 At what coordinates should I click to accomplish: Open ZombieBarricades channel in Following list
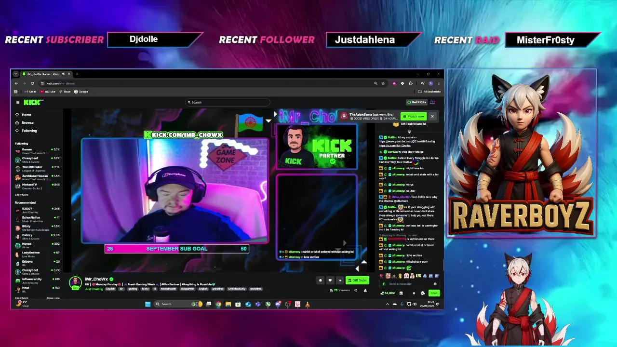(x=37, y=177)
